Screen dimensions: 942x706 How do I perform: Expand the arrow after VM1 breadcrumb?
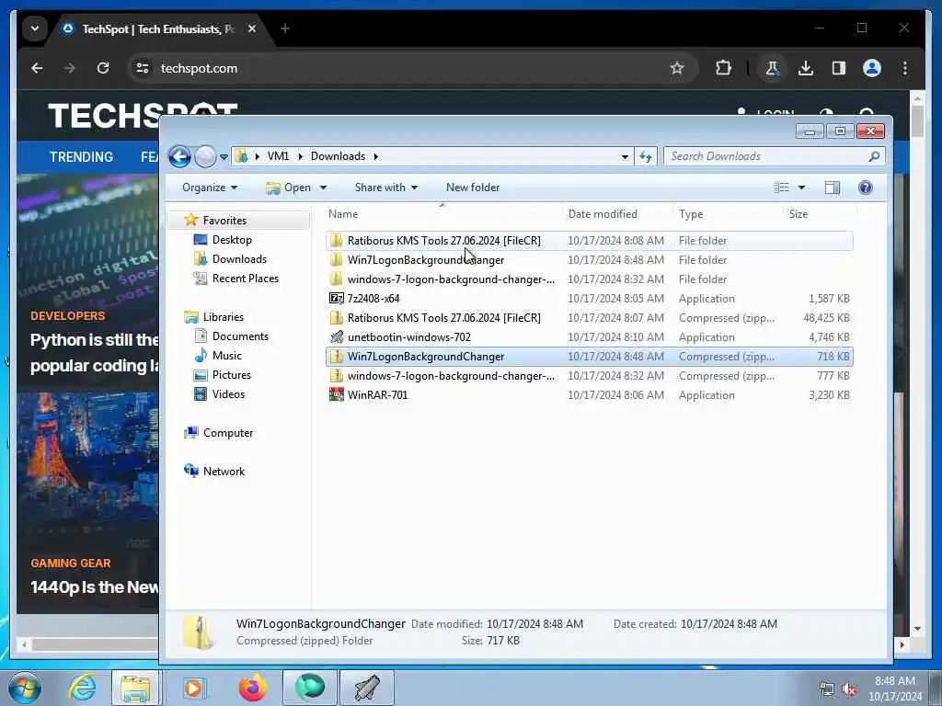[x=300, y=156]
